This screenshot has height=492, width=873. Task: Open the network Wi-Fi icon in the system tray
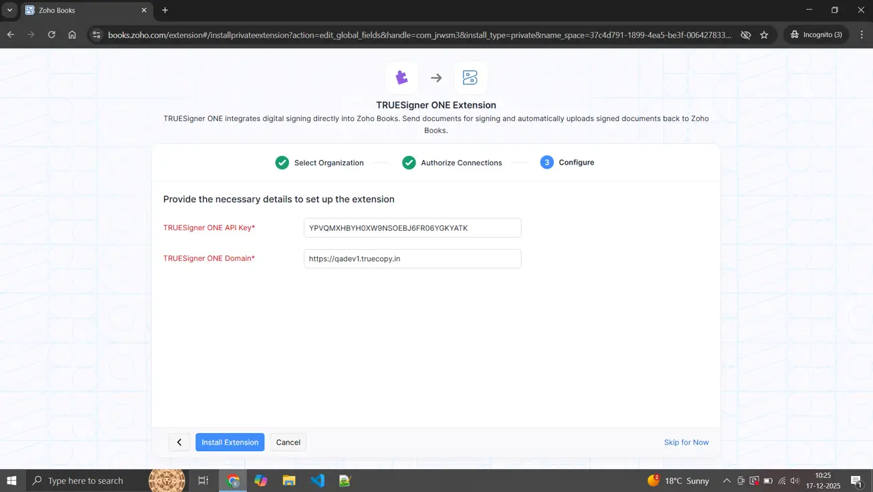point(781,481)
